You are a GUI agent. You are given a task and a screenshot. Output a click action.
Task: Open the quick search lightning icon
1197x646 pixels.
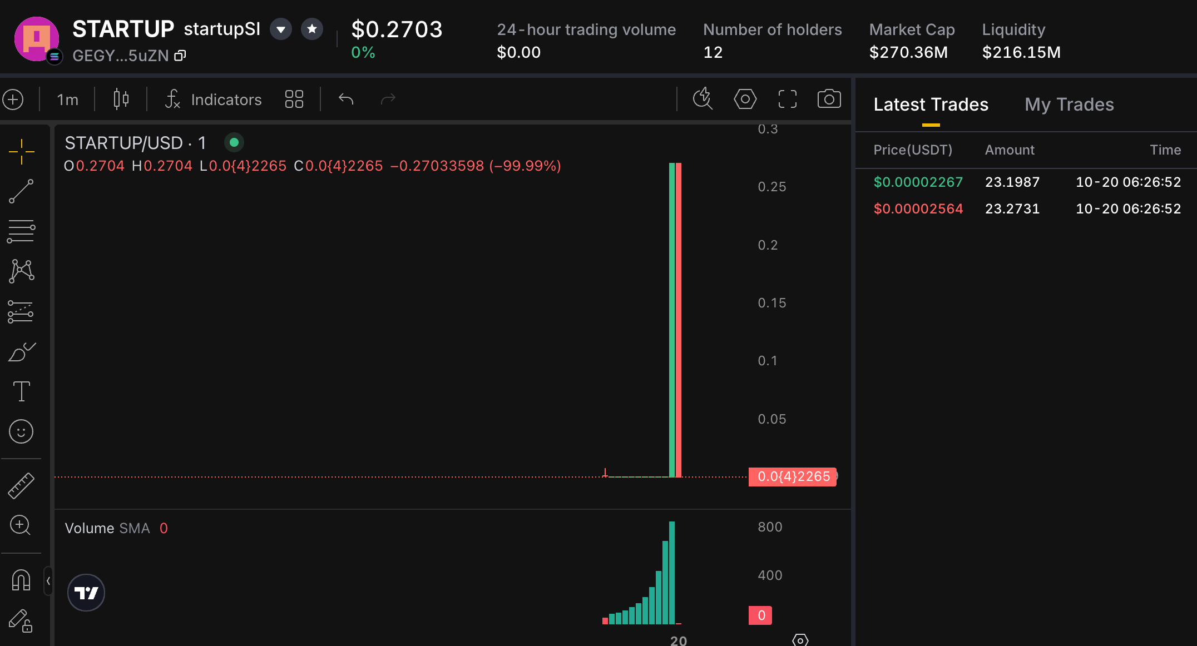(703, 99)
